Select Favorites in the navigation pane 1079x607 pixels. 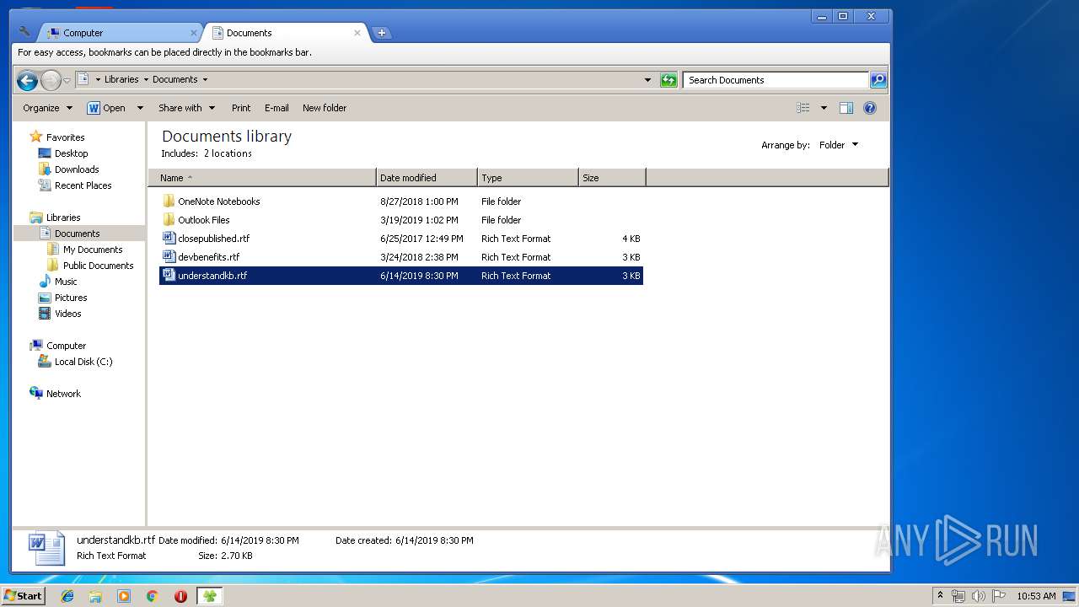pos(65,137)
